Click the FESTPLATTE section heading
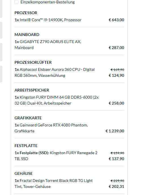 tap(26, 146)
